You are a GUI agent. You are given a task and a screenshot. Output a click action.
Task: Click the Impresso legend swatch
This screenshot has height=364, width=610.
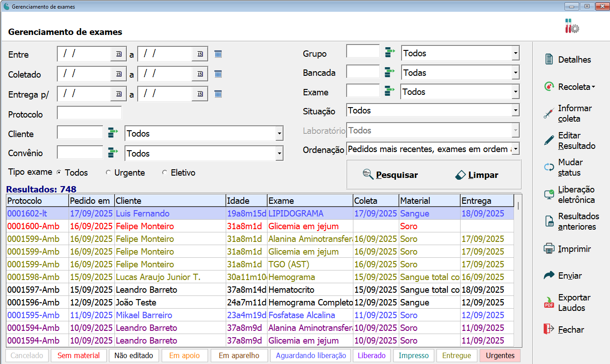[x=414, y=356]
